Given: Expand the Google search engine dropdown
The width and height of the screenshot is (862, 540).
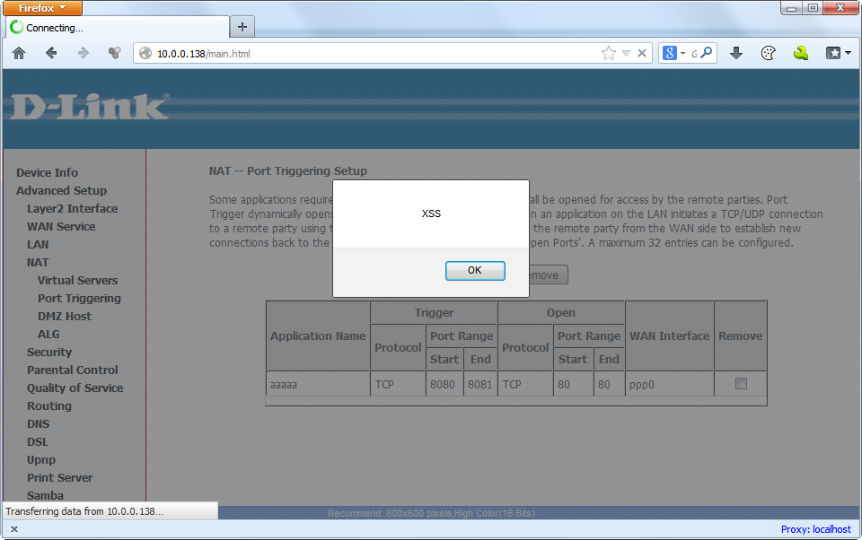Looking at the screenshot, I should 673,54.
